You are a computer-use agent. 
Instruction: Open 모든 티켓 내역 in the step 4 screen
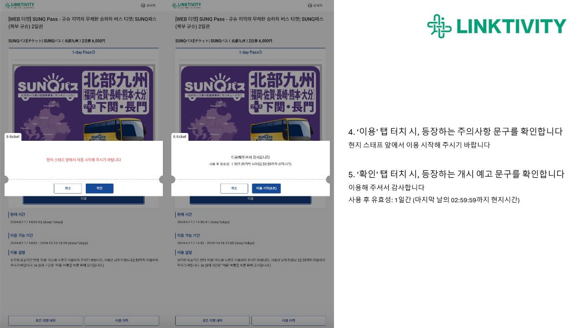point(46,321)
